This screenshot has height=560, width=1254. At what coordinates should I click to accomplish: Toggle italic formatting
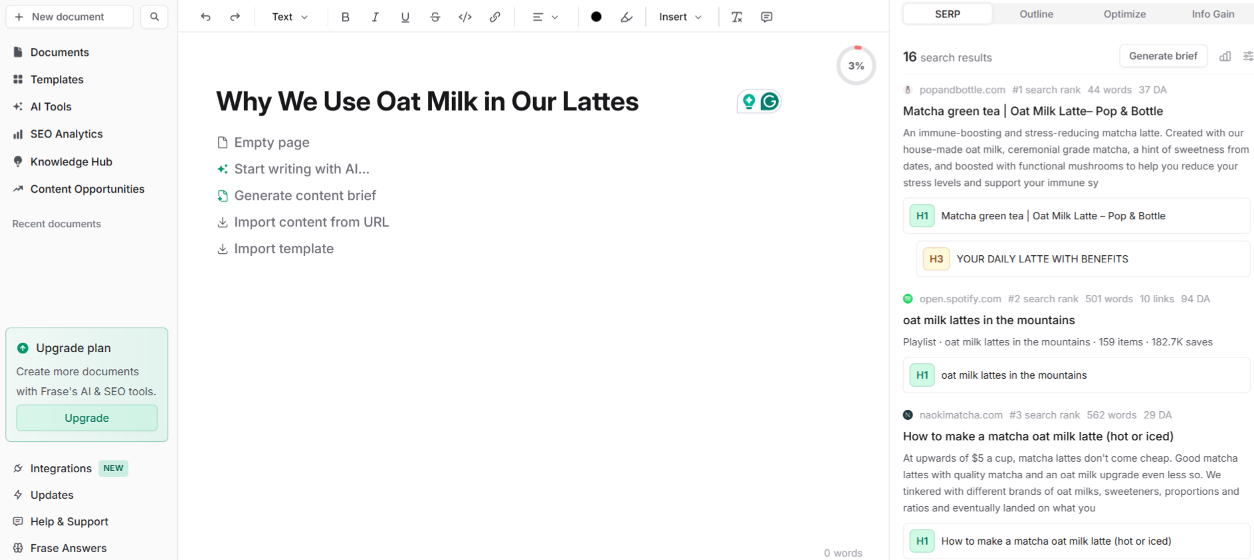375,17
